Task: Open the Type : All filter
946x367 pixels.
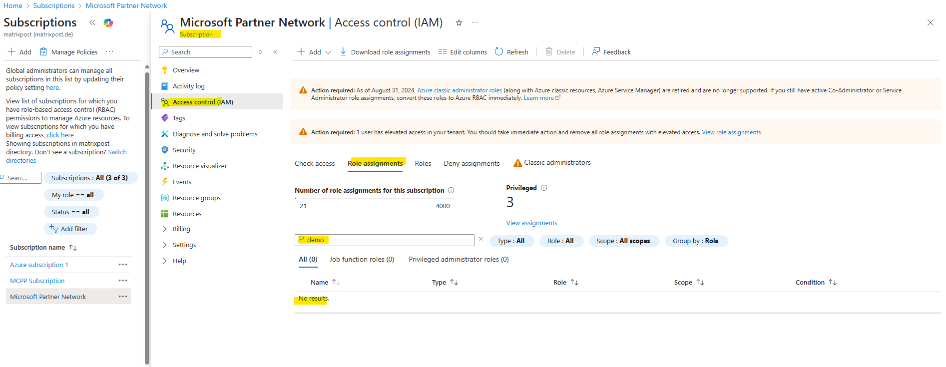Action: coord(511,241)
